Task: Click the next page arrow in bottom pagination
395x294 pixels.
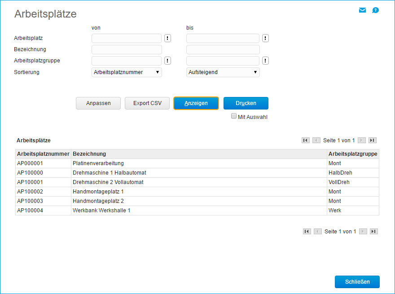Action: pos(363,231)
